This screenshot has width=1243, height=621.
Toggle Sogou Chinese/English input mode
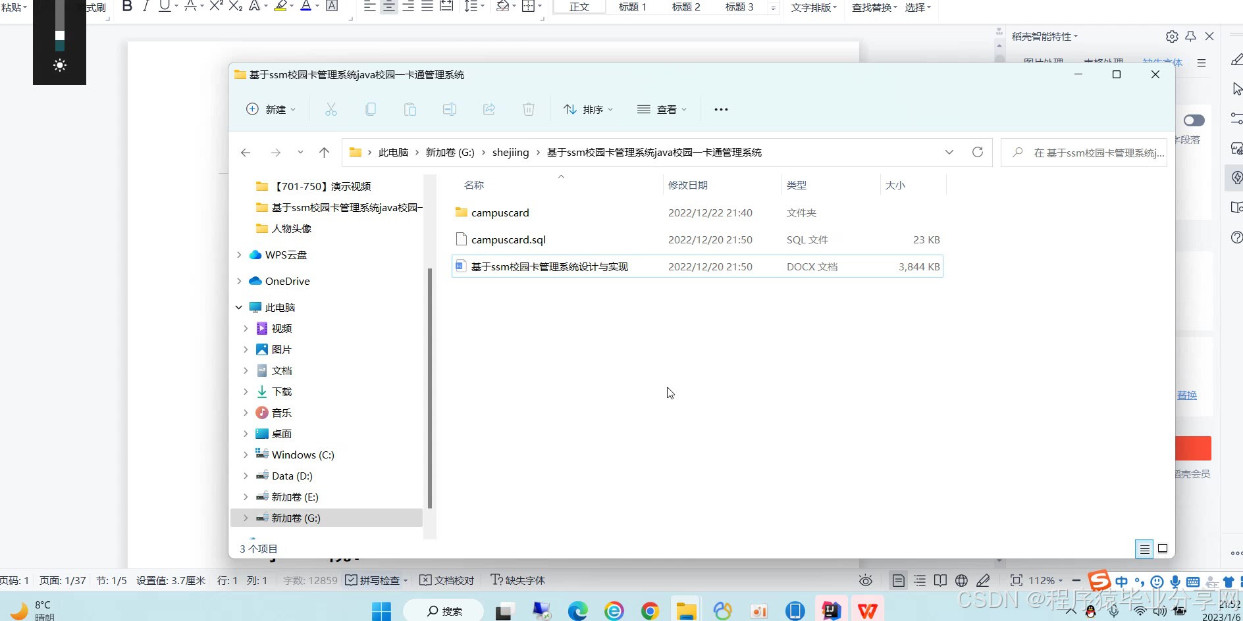tap(1121, 582)
